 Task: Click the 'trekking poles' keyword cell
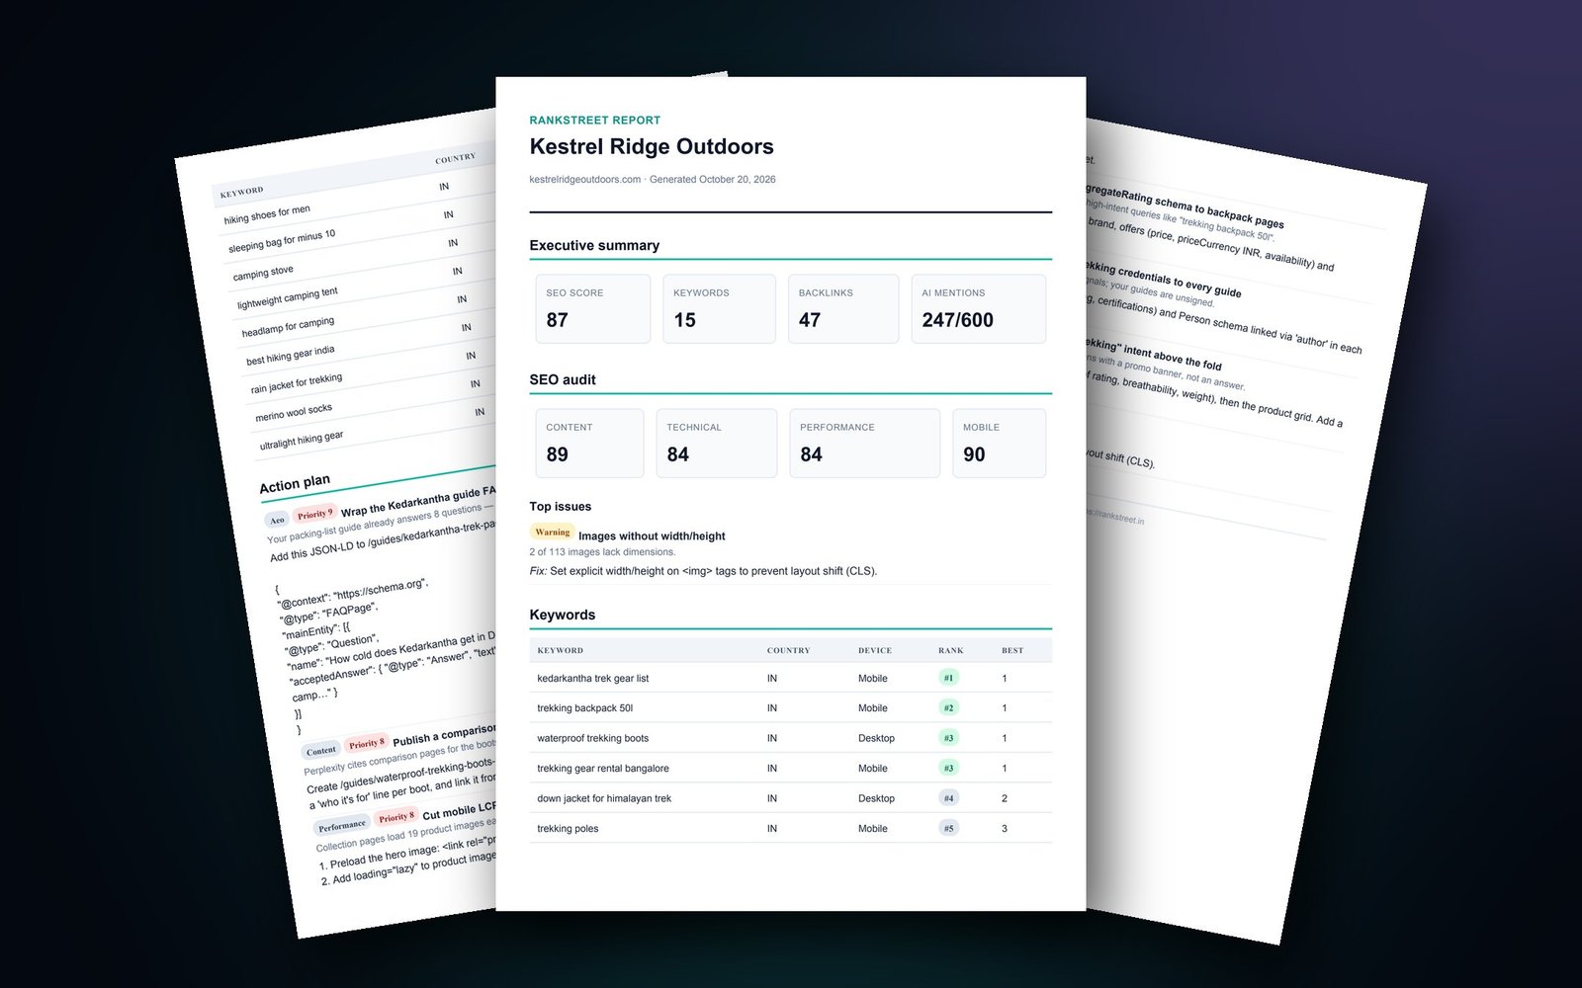click(x=569, y=829)
